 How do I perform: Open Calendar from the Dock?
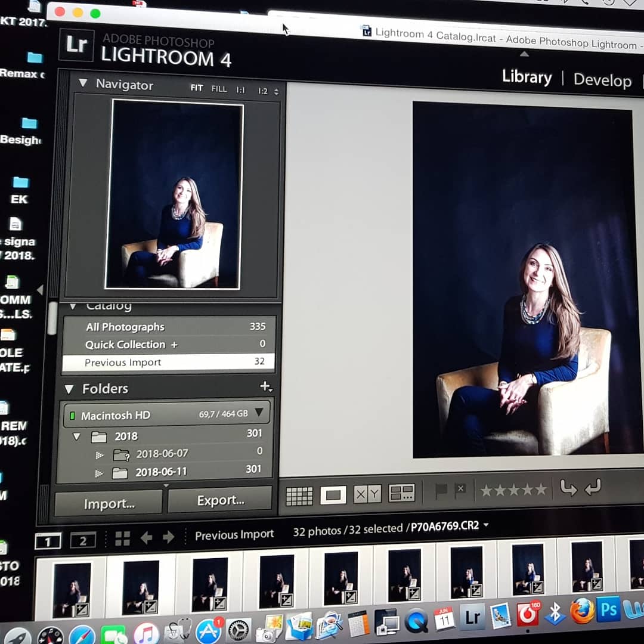pyautogui.click(x=444, y=618)
